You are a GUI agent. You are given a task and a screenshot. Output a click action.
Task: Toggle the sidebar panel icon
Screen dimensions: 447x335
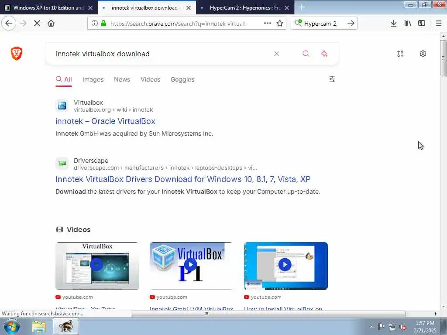(x=422, y=24)
